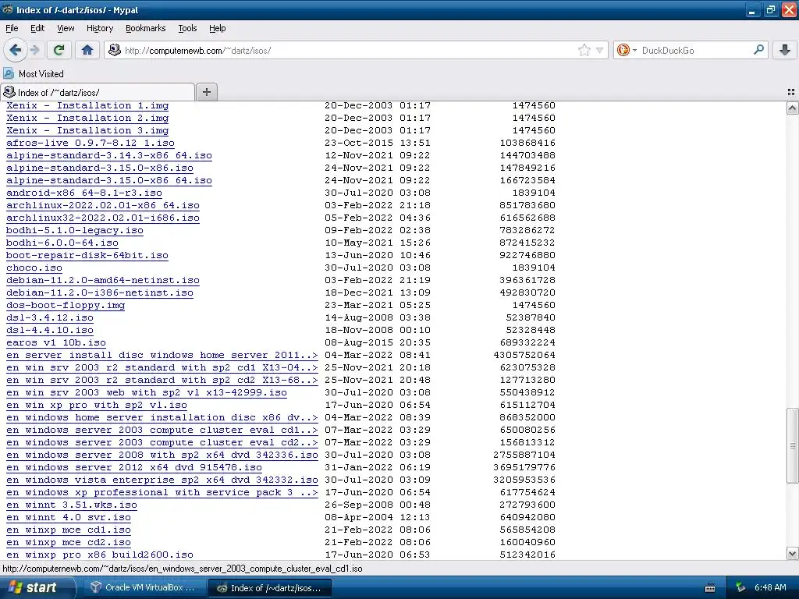Download en_windows_vista_enterprise_sp2_x64 iso
This screenshot has width=799, height=599.
click(x=162, y=480)
